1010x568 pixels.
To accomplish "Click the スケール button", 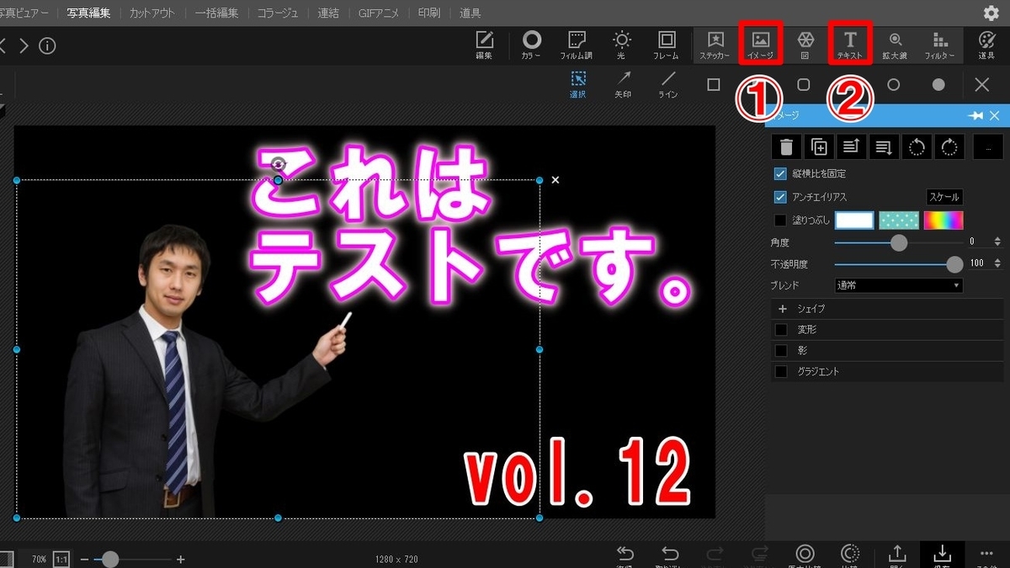I will (944, 196).
